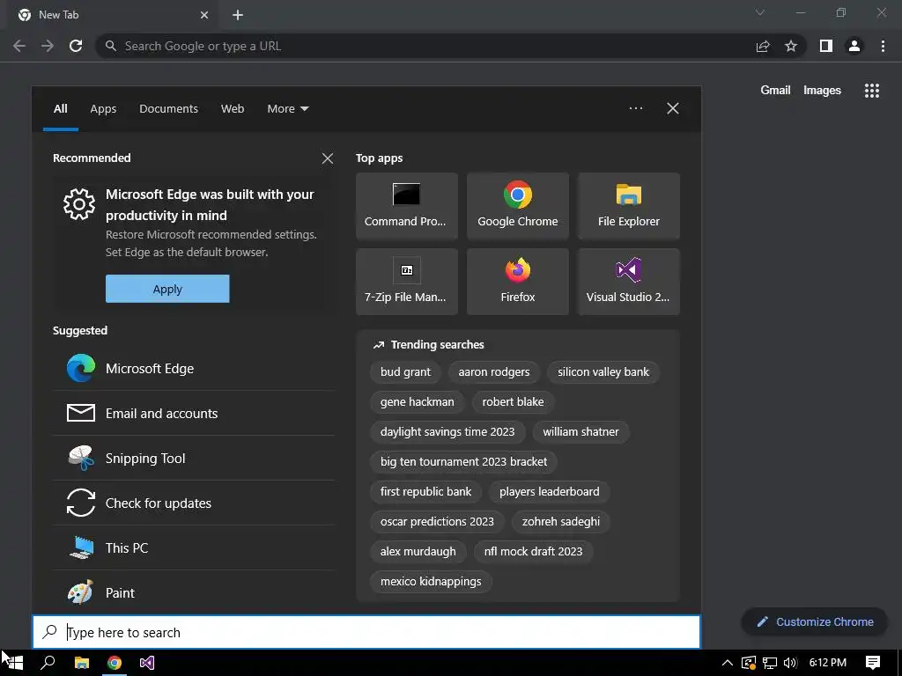Click the network tray icon

[x=770, y=663]
